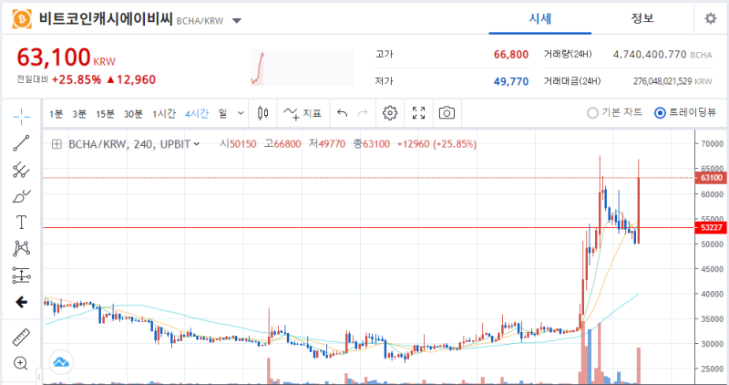Viewport: 729px width, 385px height.
Task: Collapse the left drawing toolbar arrow
Action: (x=39, y=377)
